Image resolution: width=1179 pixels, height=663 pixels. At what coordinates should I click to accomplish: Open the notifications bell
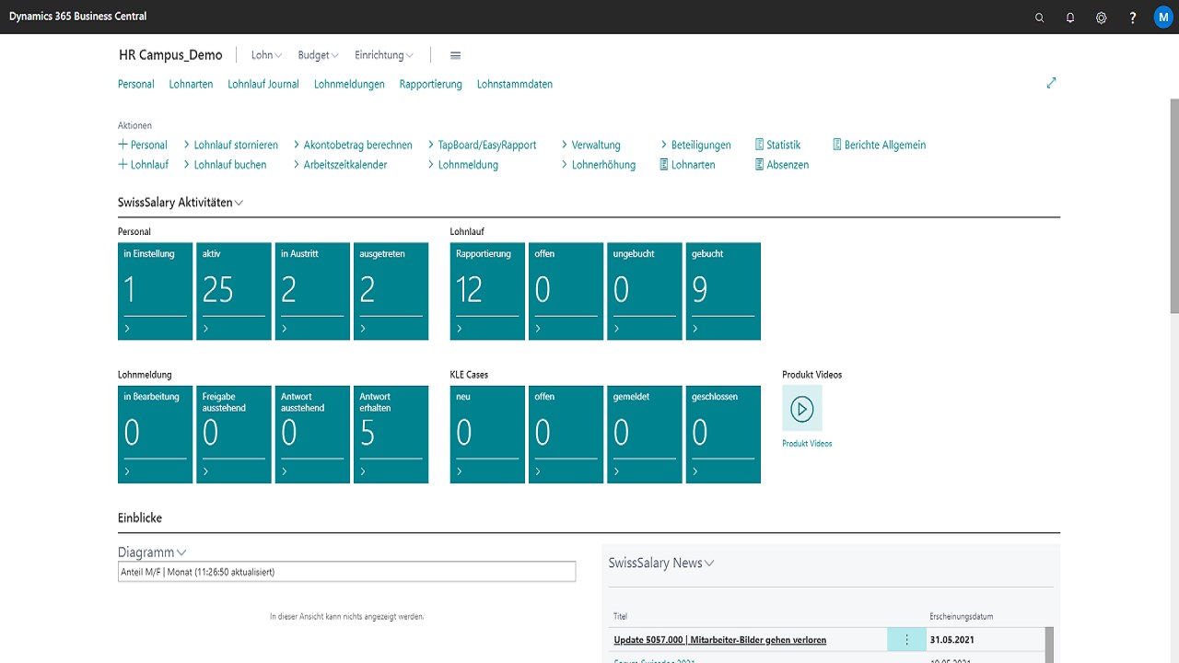tap(1070, 17)
